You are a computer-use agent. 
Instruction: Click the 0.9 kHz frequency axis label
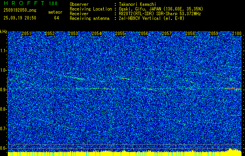click(x=3, y=90)
